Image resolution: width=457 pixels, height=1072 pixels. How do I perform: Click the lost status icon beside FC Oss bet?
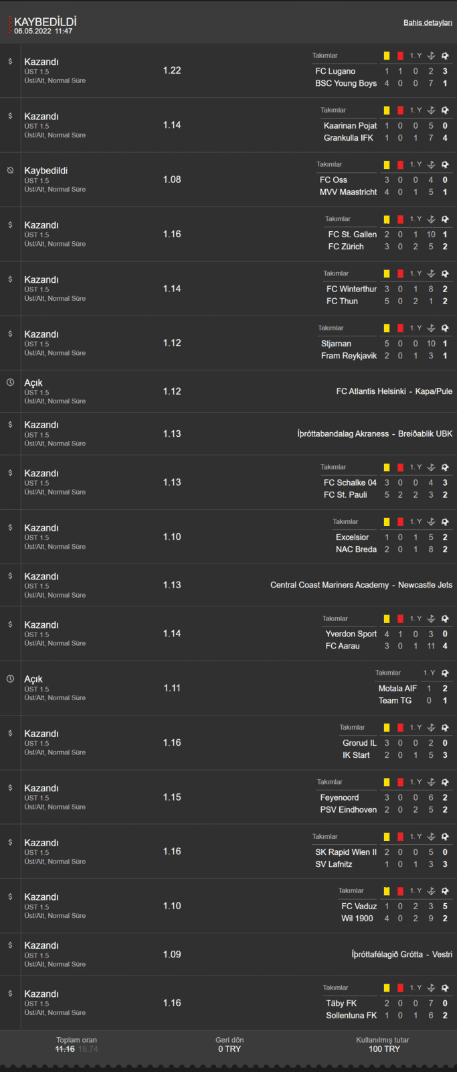tap(10, 170)
